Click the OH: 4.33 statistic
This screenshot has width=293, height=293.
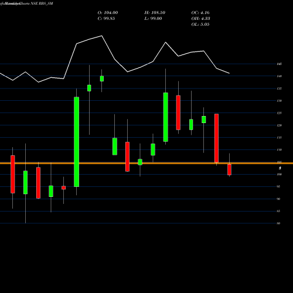[x=200, y=19]
